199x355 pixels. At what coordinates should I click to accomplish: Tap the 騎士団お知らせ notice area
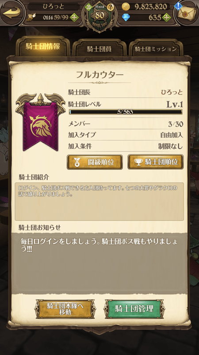(99, 263)
